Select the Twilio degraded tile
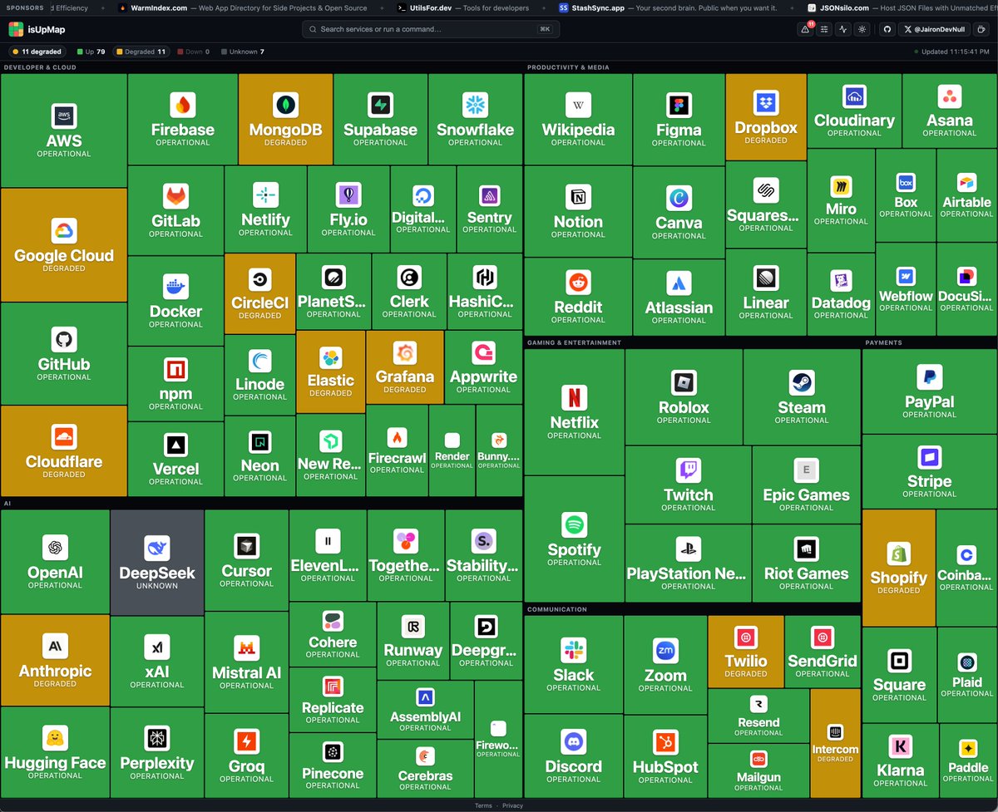This screenshot has width=998, height=812. [746, 652]
